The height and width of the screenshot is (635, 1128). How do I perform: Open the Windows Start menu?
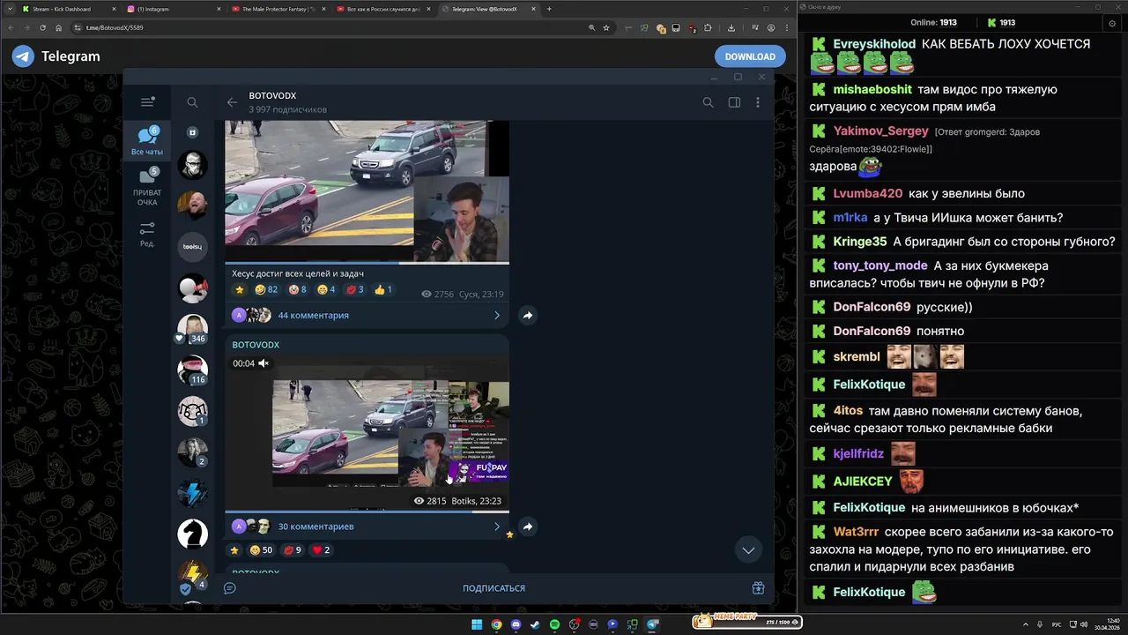(x=477, y=624)
